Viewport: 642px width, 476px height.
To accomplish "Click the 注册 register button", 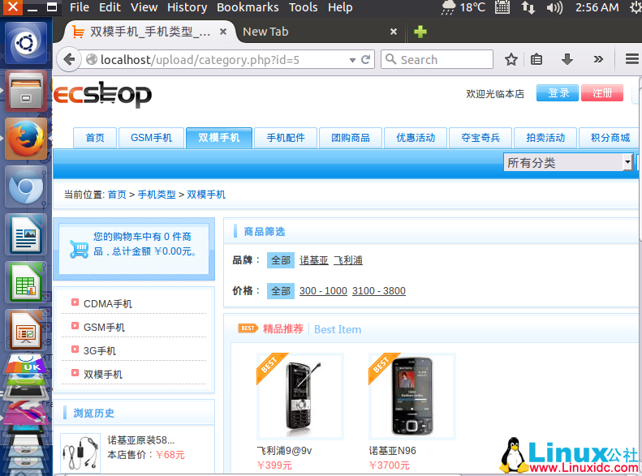I will [x=602, y=93].
